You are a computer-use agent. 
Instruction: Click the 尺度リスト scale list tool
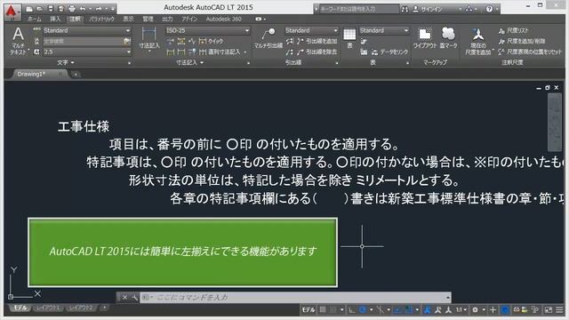[514, 30]
